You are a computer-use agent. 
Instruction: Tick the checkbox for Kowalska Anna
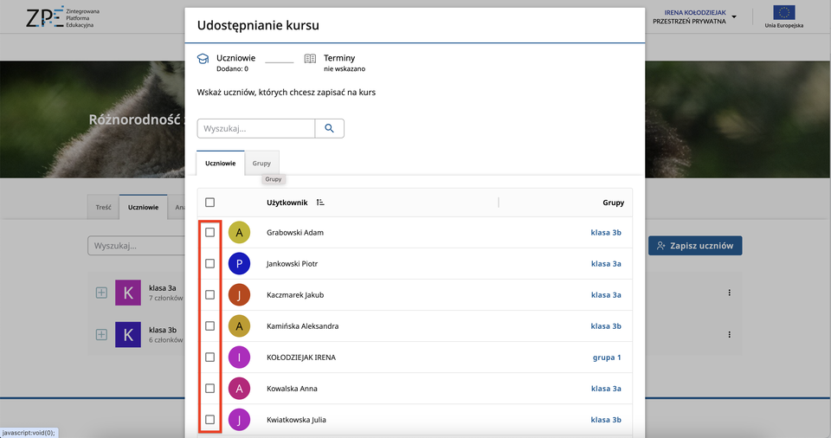210,389
